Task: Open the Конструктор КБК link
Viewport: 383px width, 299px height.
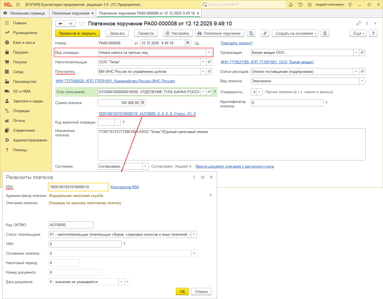Action: tap(125, 187)
